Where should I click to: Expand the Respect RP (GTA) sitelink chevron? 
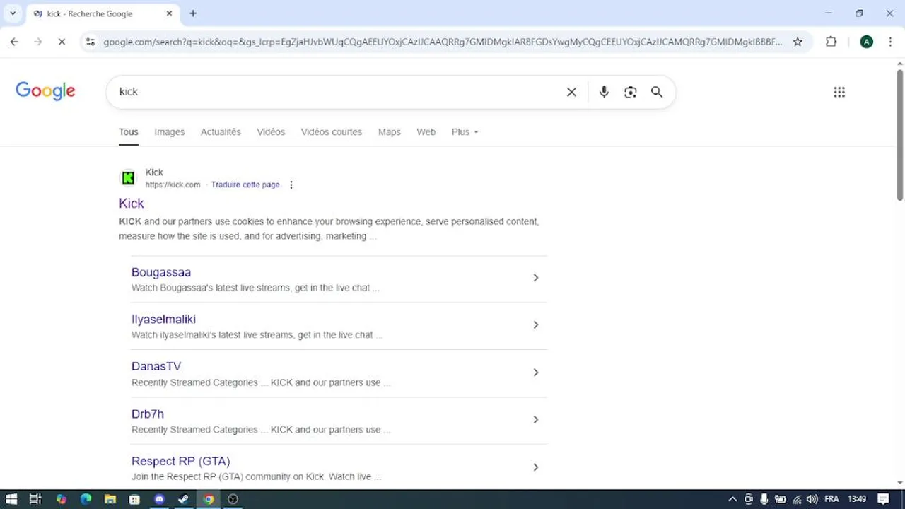coord(535,467)
